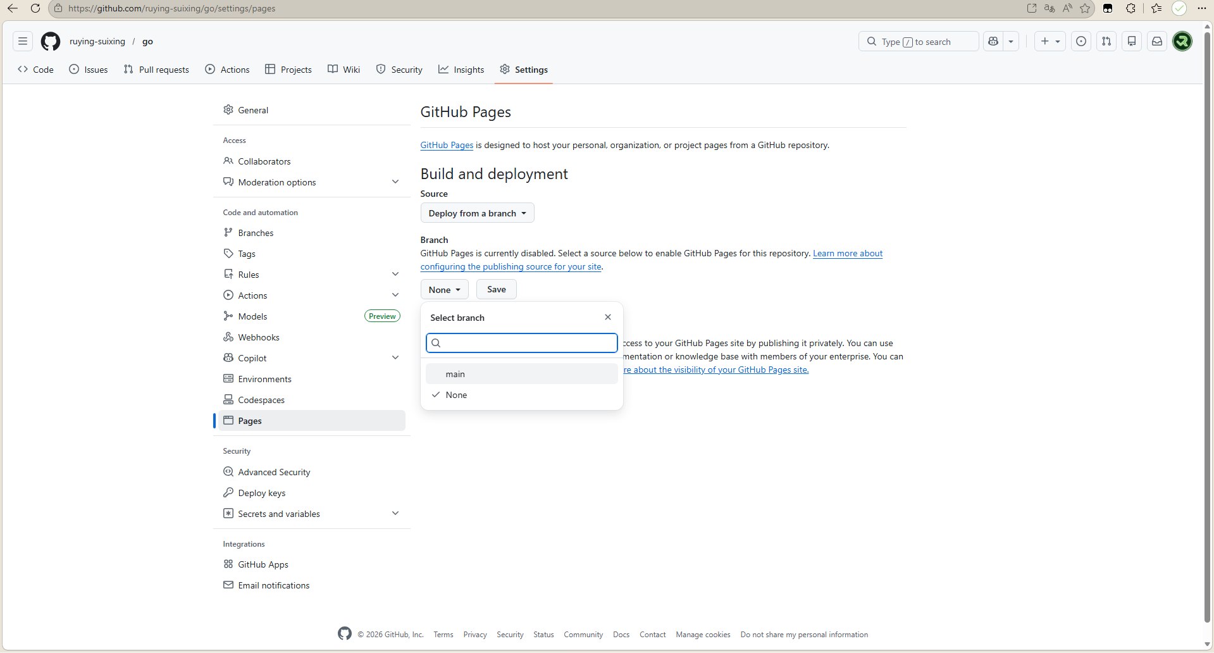The height and width of the screenshot is (653, 1214).
Task: Start read aloud from address bar
Action: (x=1068, y=8)
